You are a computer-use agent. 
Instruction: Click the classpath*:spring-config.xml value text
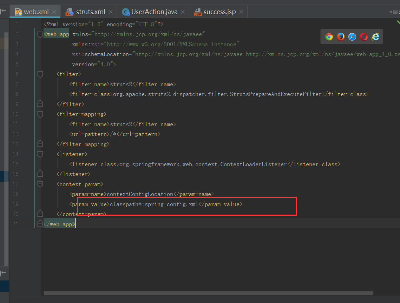154,204
